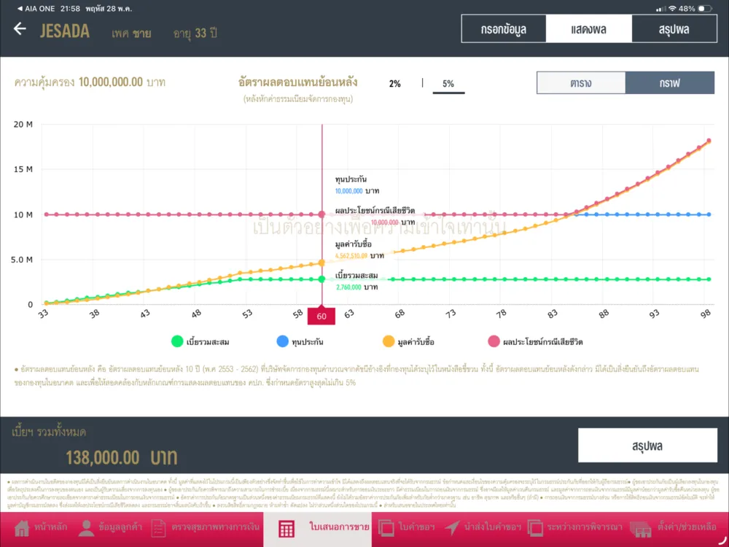The image size is (729, 547).
Task: Switch view to ตาราง table
Action: point(581,83)
